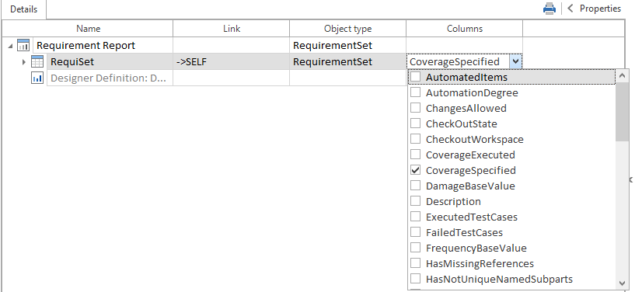Check the HasMissingReferences option

[416, 263]
